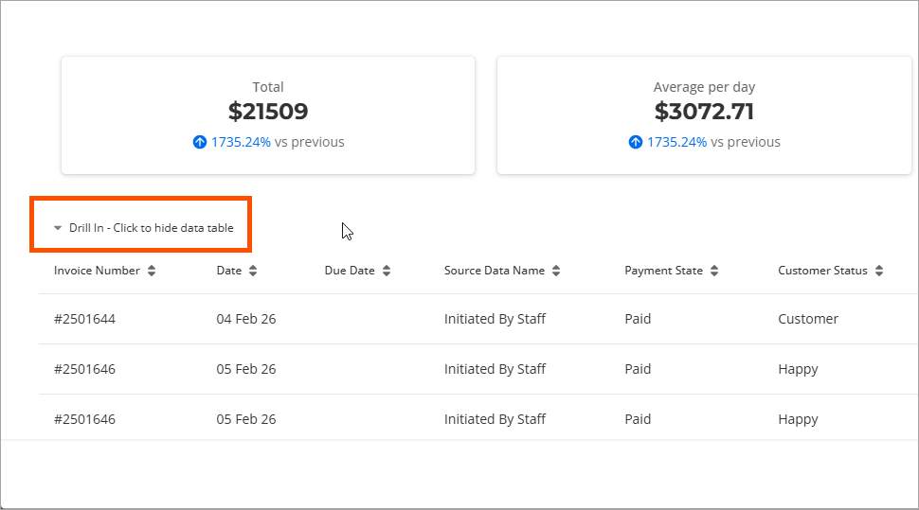Click the 'Customer' status cell in first row

tap(807, 319)
